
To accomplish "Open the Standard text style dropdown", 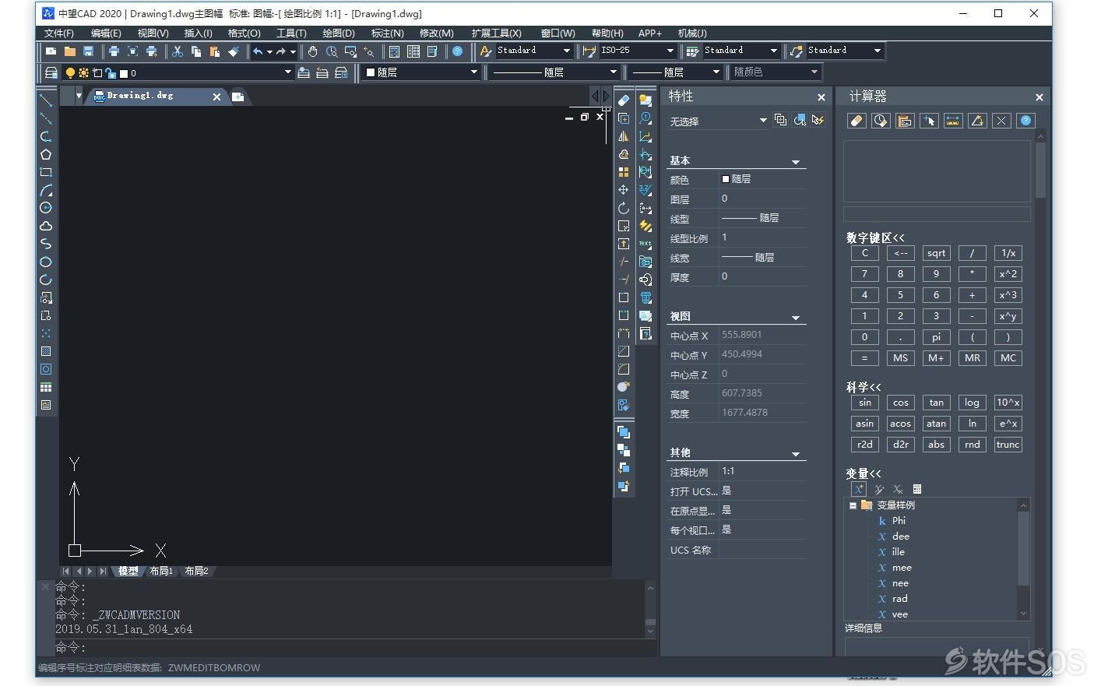I will point(566,51).
